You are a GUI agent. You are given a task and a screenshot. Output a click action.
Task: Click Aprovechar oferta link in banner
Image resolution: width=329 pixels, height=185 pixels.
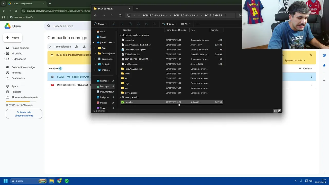click(295, 60)
